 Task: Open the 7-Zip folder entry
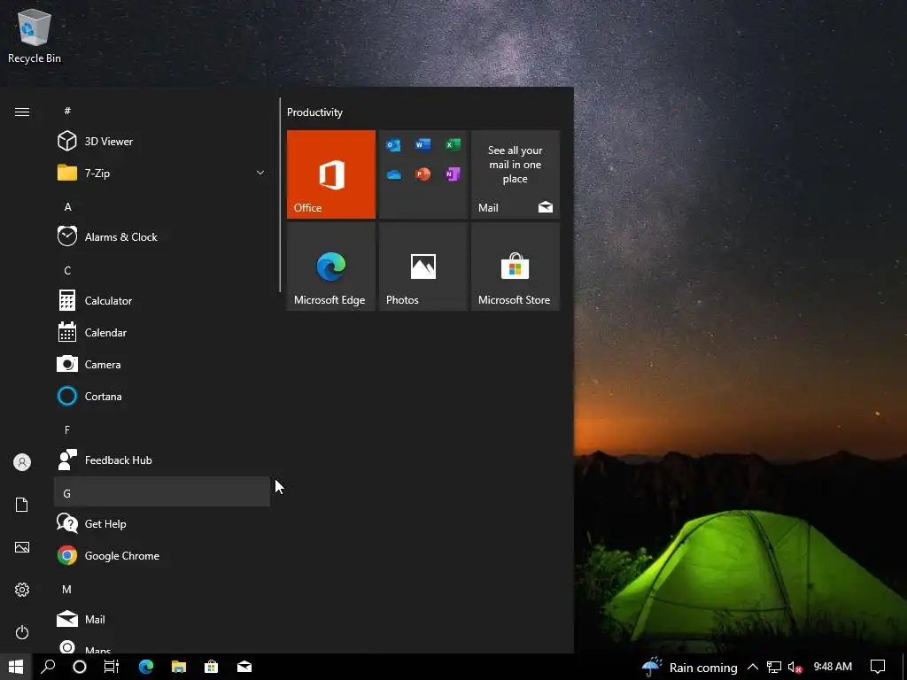pyautogui.click(x=162, y=173)
